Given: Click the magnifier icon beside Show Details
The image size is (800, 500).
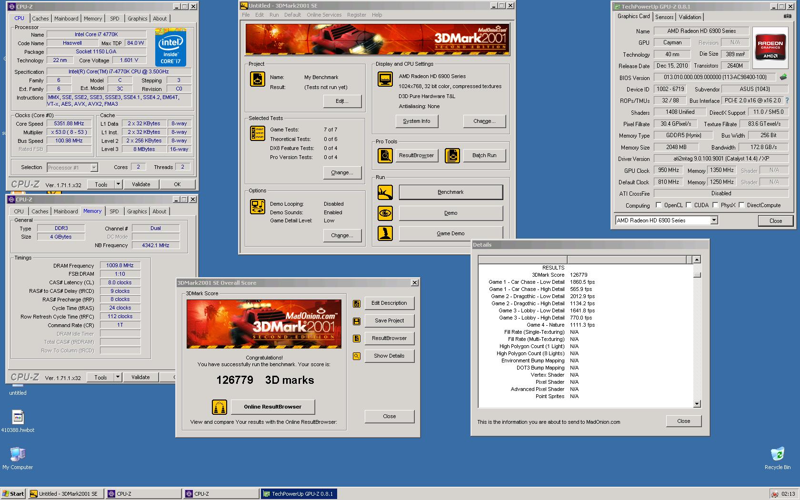Looking at the screenshot, I should (356, 356).
